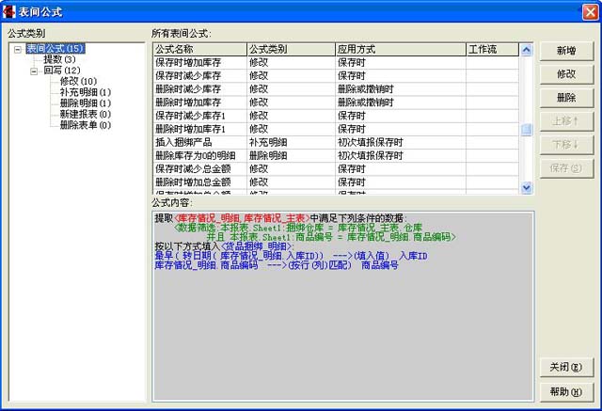The image size is (602, 411).
Task: Click the 新增 button to add a formula
Action: coord(565,50)
